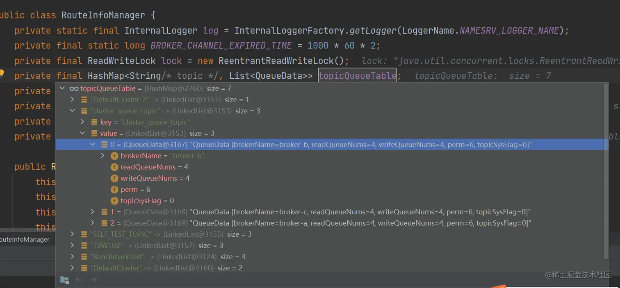This screenshot has width=620, height=288.
Task: Click the field icon of readQueueNums
Action: point(114,167)
